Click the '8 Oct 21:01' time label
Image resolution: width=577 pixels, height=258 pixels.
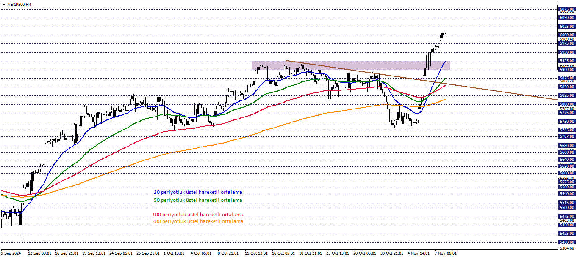coord(229,253)
